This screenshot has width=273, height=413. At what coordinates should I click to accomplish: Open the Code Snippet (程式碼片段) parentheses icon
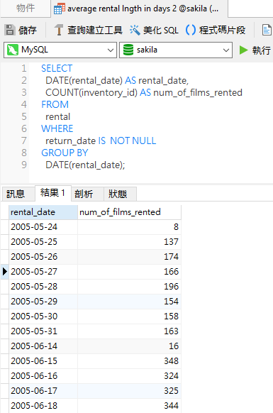(x=191, y=30)
